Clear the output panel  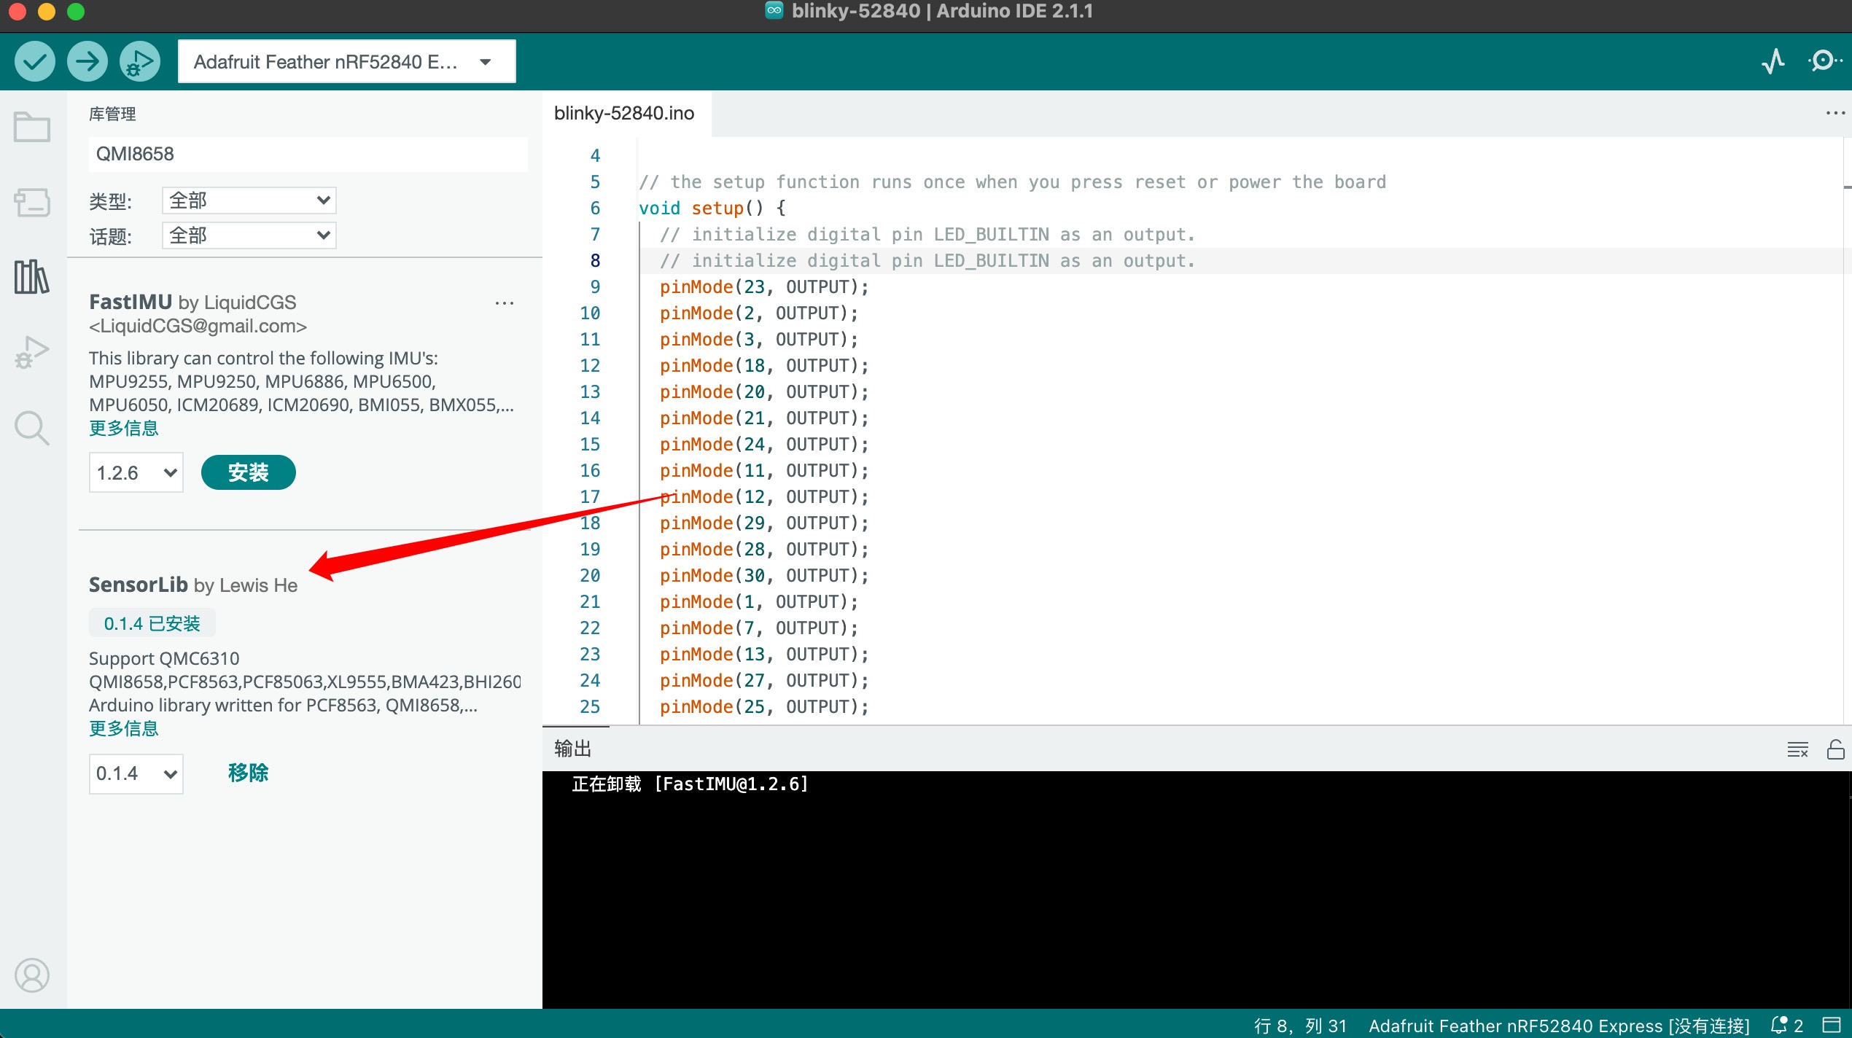click(x=1797, y=749)
